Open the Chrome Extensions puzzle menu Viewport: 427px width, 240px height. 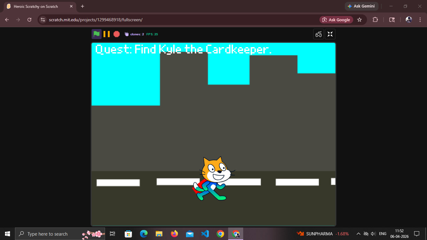pyautogui.click(x=375, y=20)
